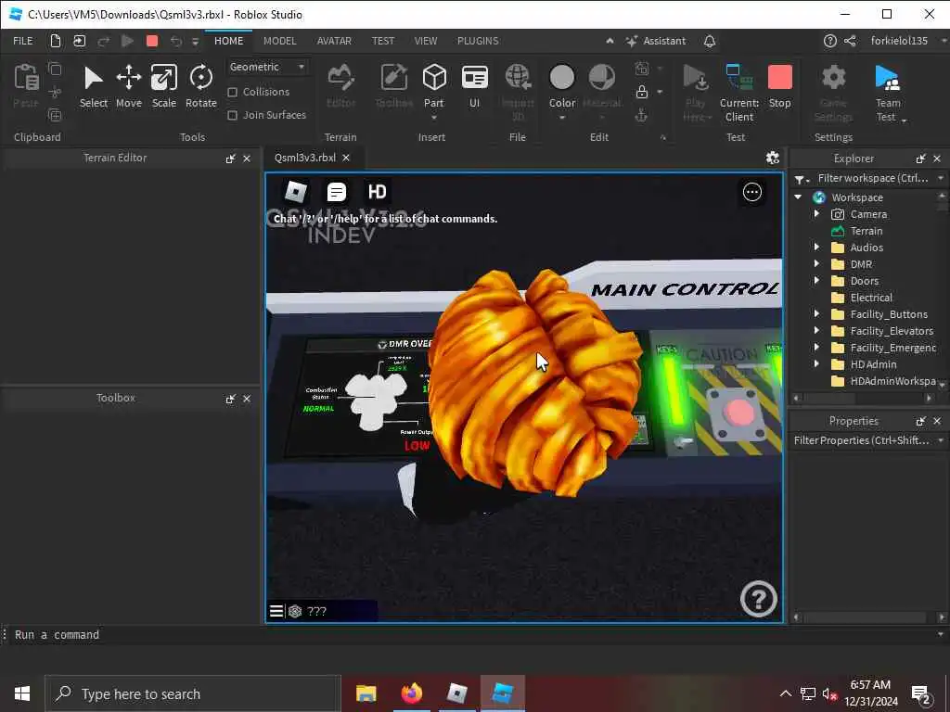Open the Roblox menu icon in viewport
The height and width of the screenshot is (712, 950).
pos(295,192)
